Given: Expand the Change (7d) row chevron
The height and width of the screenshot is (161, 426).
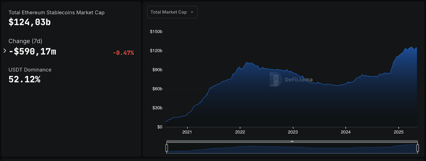Looking at the screenshot, I should tap(5, 51).
